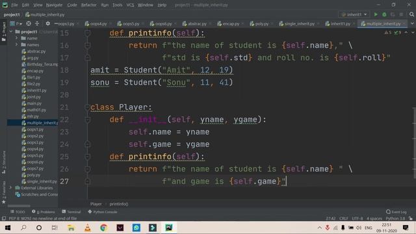Screen dimensions: 416x234
Task: Open Windows Start menu
Action: point(8,227)
